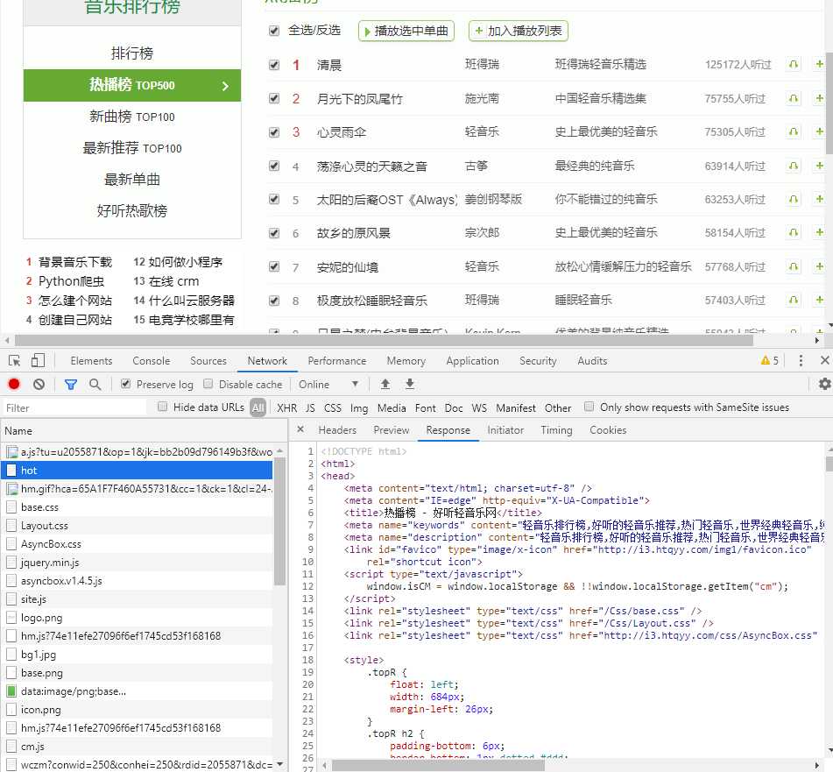Image resolution: width=833 pixels, height=772 pixels.
Task: Add 极度放松睡眠轻音乐 with plus icon
Action: click(819, 301)
